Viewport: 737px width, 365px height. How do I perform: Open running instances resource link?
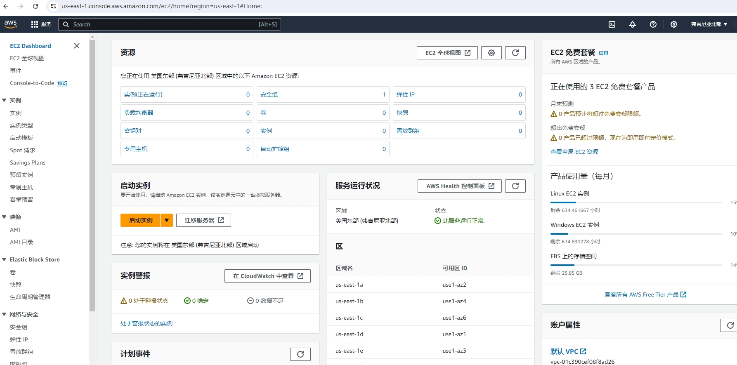pyautogui.click(x=143, y=94)
